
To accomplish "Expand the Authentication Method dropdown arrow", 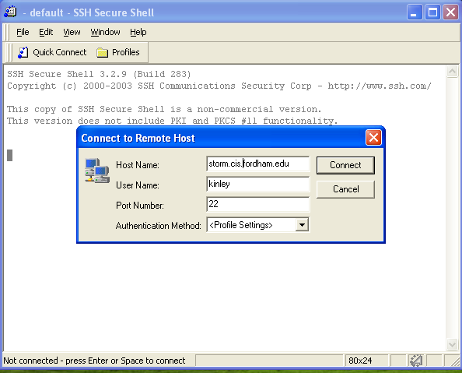I will [x=302, y=225].
